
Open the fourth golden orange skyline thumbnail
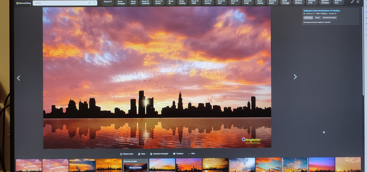(109, 165)
